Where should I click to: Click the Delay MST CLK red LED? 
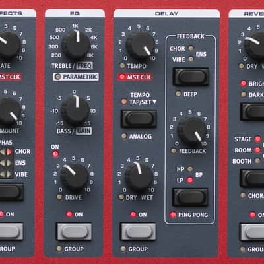click(121, 77)
